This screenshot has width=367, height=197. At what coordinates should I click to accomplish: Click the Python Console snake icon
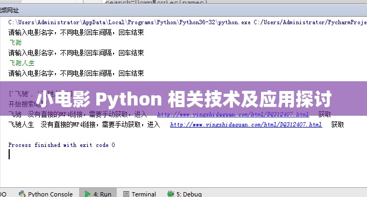click(22, 194)
